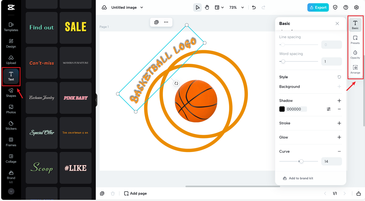Open the Brand kit sidebar panel
The width and height of the screenshot is (365, 201).
click(11, 177)
